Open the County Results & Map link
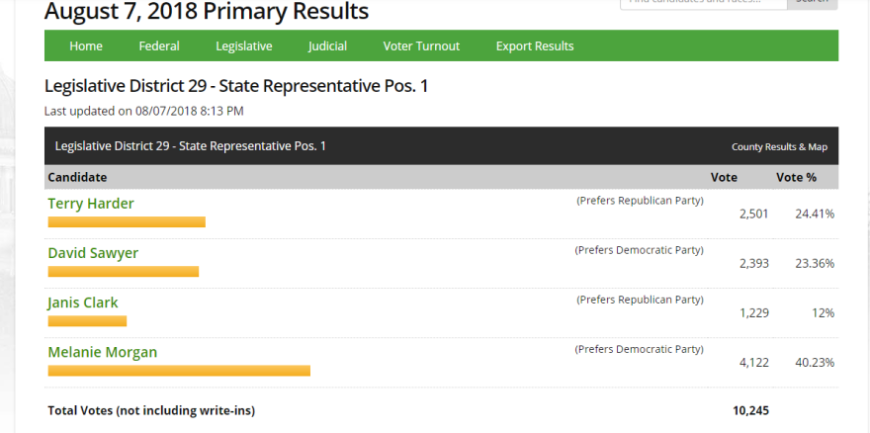 coord(779,147)
